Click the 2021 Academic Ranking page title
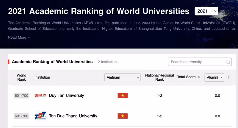Viewport: 238px width, 128px height. (x=99, y=11)
